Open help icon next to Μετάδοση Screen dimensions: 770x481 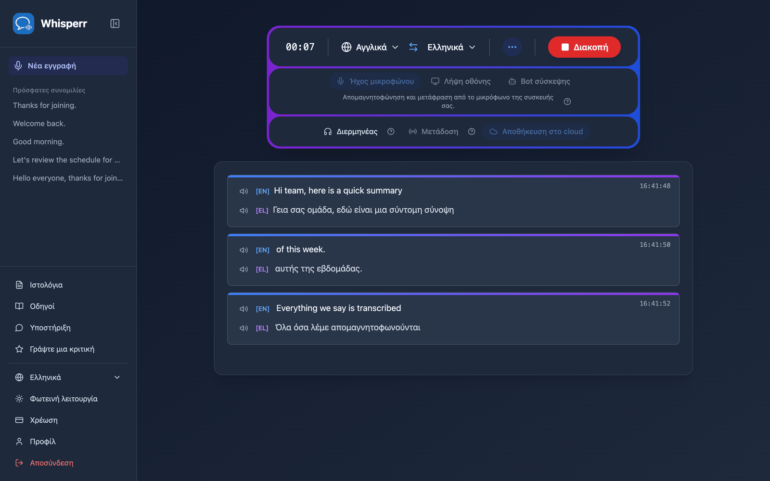click(472, 132)
